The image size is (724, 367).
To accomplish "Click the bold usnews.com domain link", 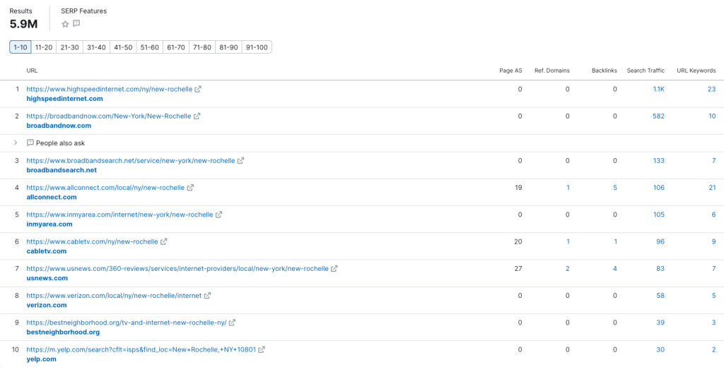I will [x=47, y=278].
